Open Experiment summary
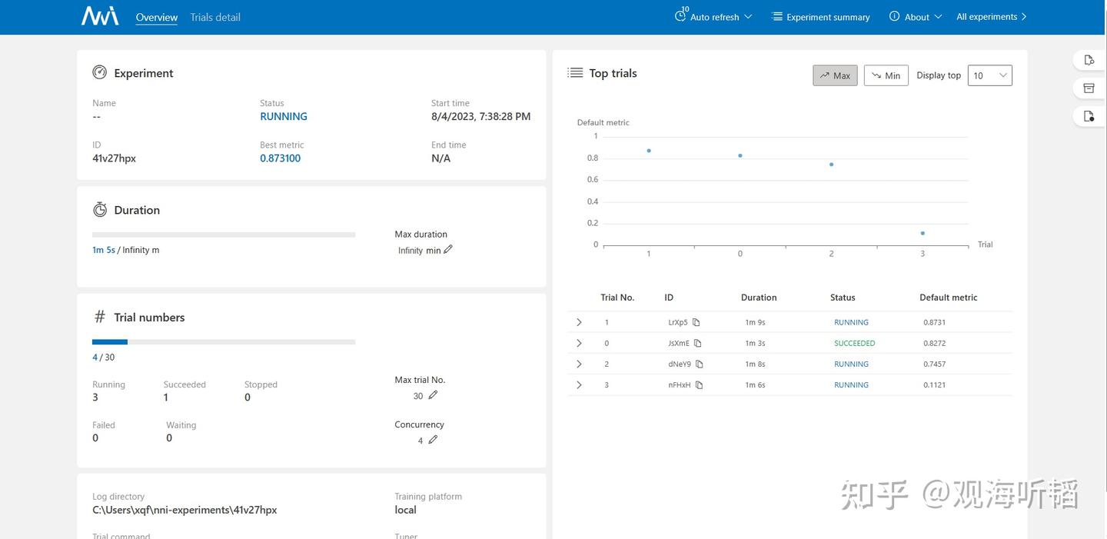 click(x=821, y=16)
